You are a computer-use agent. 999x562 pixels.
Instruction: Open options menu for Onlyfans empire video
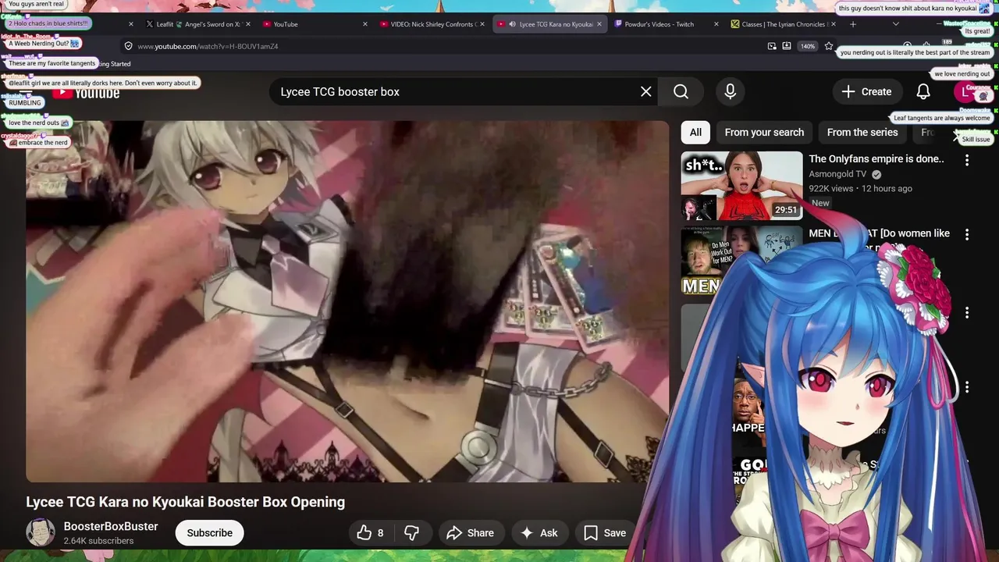click(x=967, y=160)
